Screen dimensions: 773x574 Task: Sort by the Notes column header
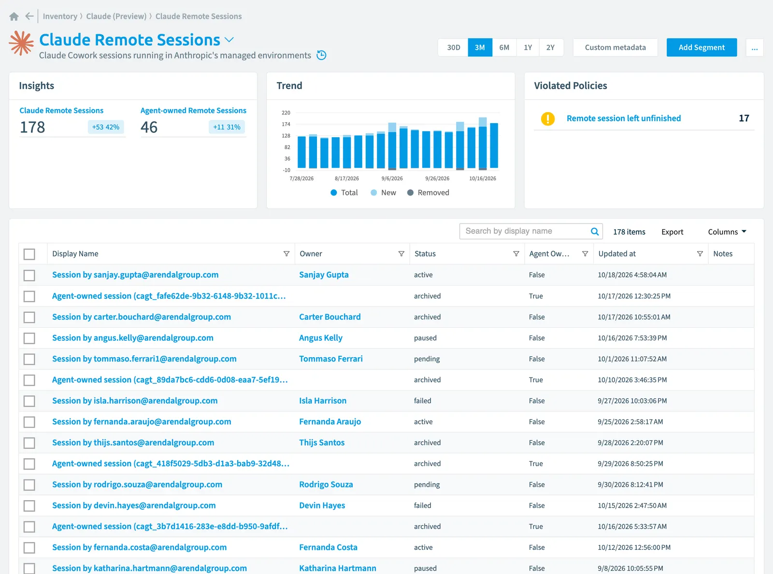click(x=723, y=254)
